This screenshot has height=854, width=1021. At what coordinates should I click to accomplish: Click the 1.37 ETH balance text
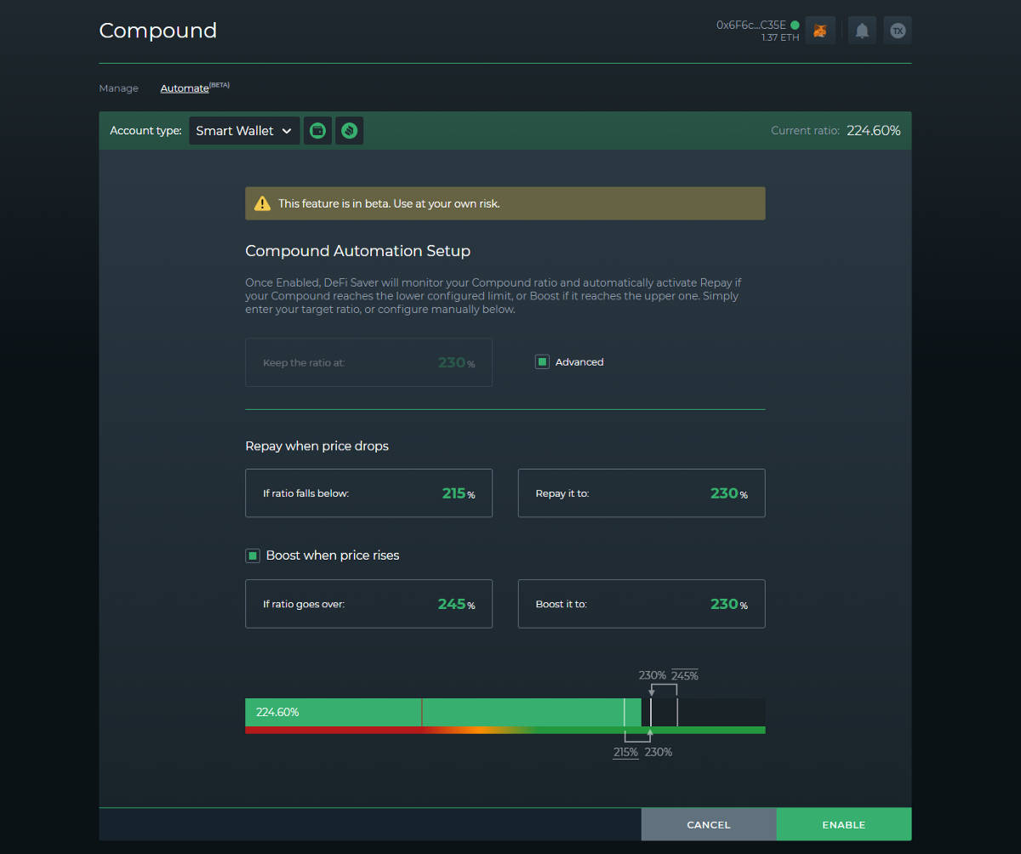tap(780, 38)
